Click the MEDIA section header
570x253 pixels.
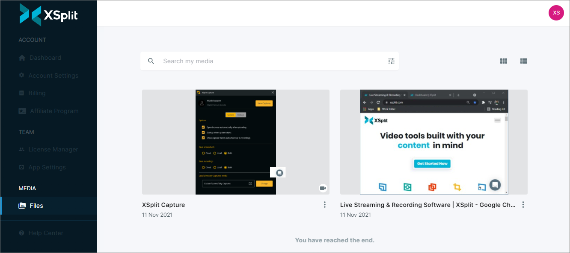(x=27, y=188)
